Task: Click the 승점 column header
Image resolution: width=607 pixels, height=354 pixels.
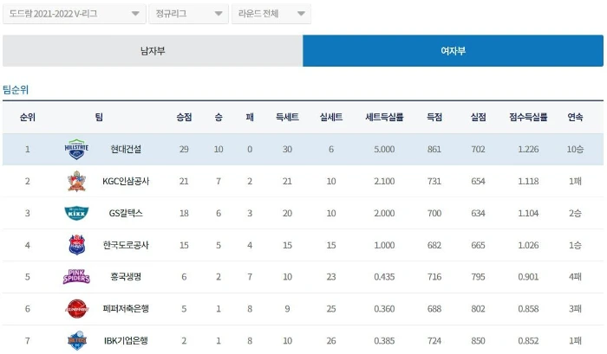Action: click(x=184, y=117)
